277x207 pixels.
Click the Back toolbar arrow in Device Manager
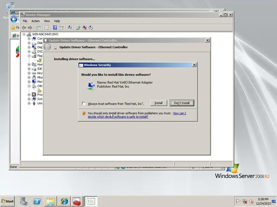click(x=24, y=28)
